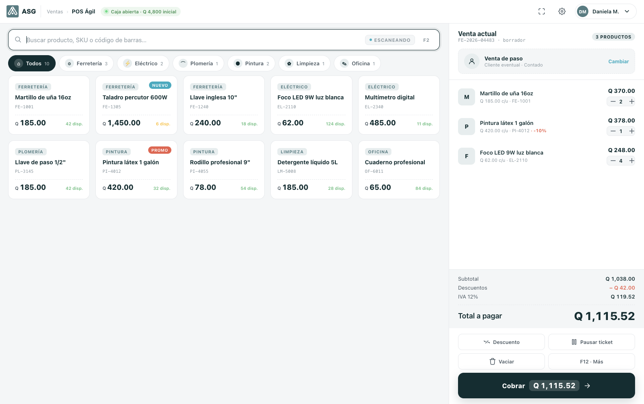Screen dimensions: 644x404
Task: Click the NUEVO badge on Taladro
Action: (x=160, y=85)
